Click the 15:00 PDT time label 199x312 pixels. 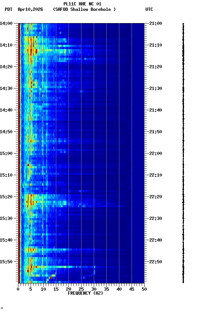(x=6, y=153)
